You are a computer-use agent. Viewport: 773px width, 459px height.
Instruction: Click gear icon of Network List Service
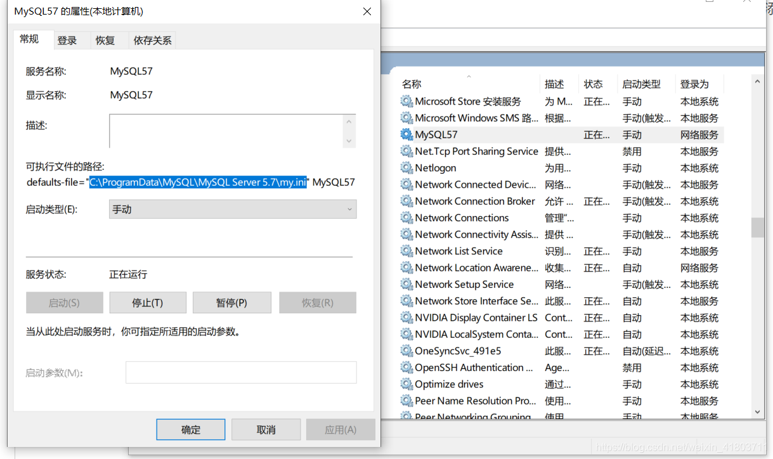coord(406,251)
